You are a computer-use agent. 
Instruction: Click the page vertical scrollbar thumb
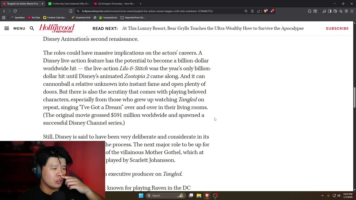[x=354, y=98]
